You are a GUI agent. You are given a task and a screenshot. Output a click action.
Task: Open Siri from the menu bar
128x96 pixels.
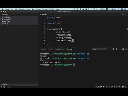coord(122,9)
